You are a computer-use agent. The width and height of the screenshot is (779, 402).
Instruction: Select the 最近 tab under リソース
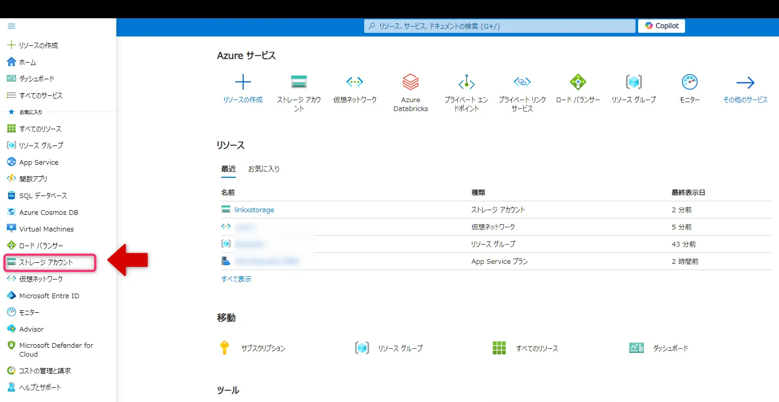coord(229,169)
